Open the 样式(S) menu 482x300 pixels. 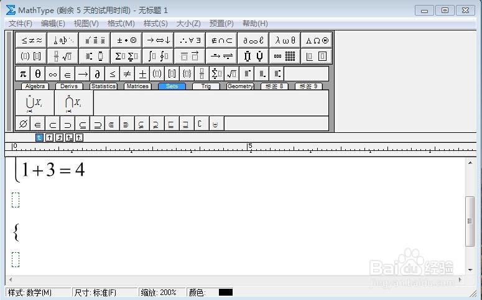[x=155, y=24]
